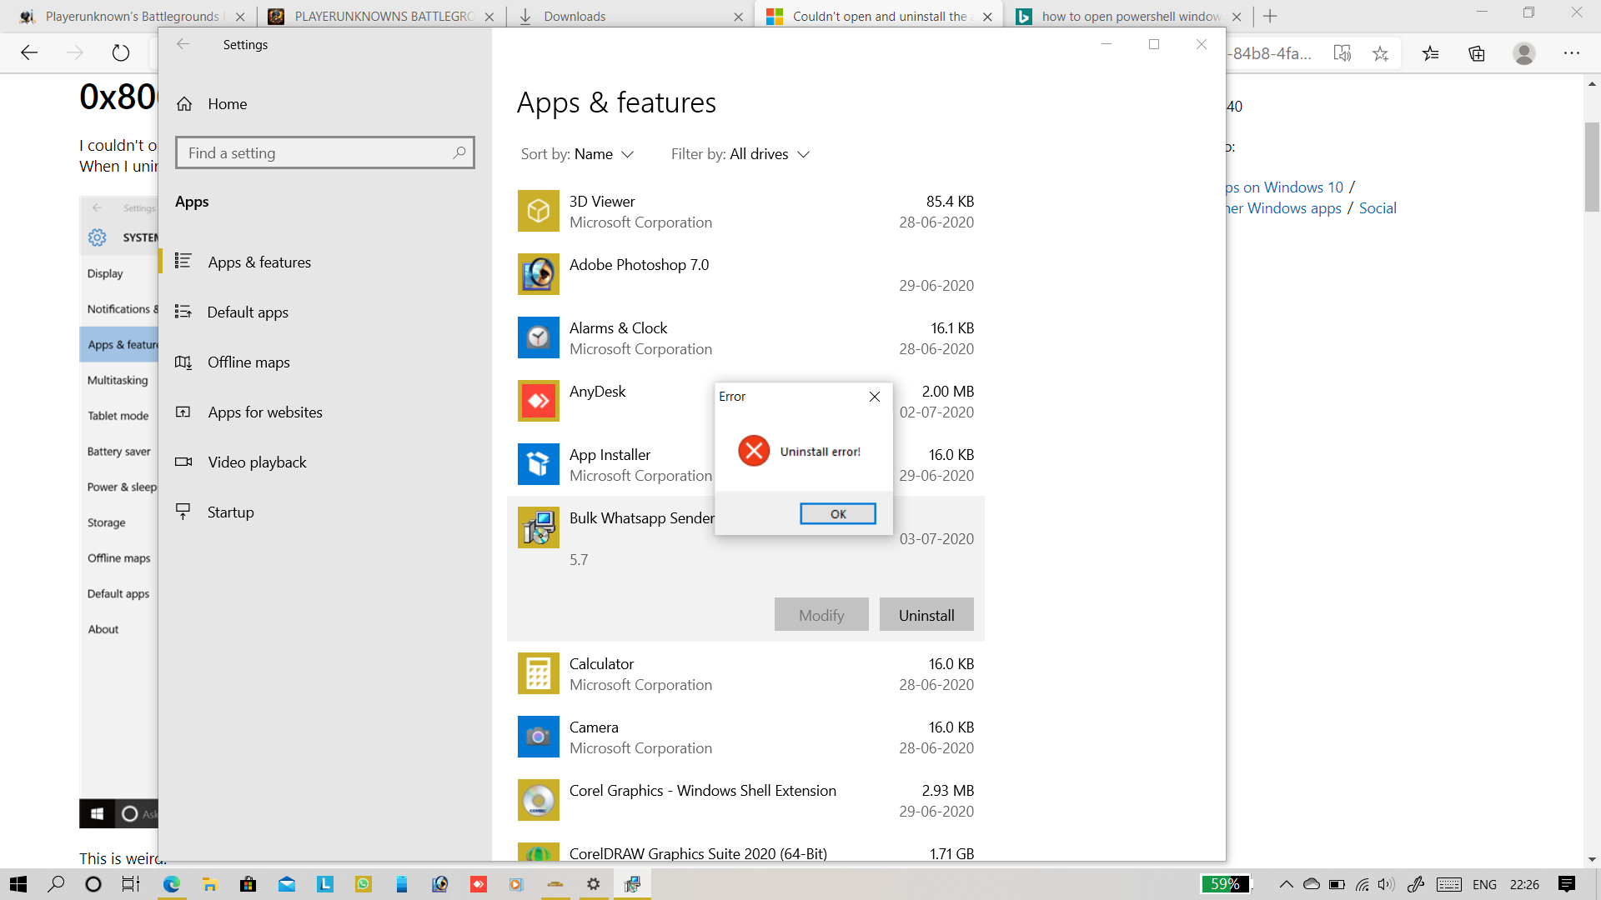
Task: Click the Corel Graphics Shell Extension icon
Action: pyautogui.click(x=539, y=800)
